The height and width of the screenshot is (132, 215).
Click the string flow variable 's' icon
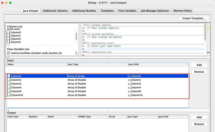coord(8,53)
